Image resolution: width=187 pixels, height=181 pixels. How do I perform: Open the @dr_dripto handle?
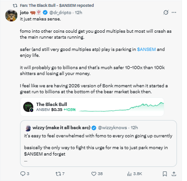tap(60, 13)
